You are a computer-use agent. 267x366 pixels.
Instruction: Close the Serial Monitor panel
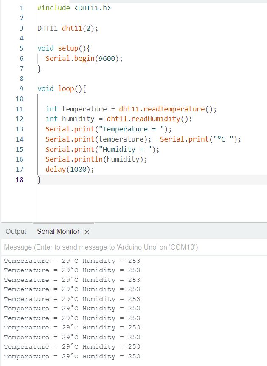87,232
